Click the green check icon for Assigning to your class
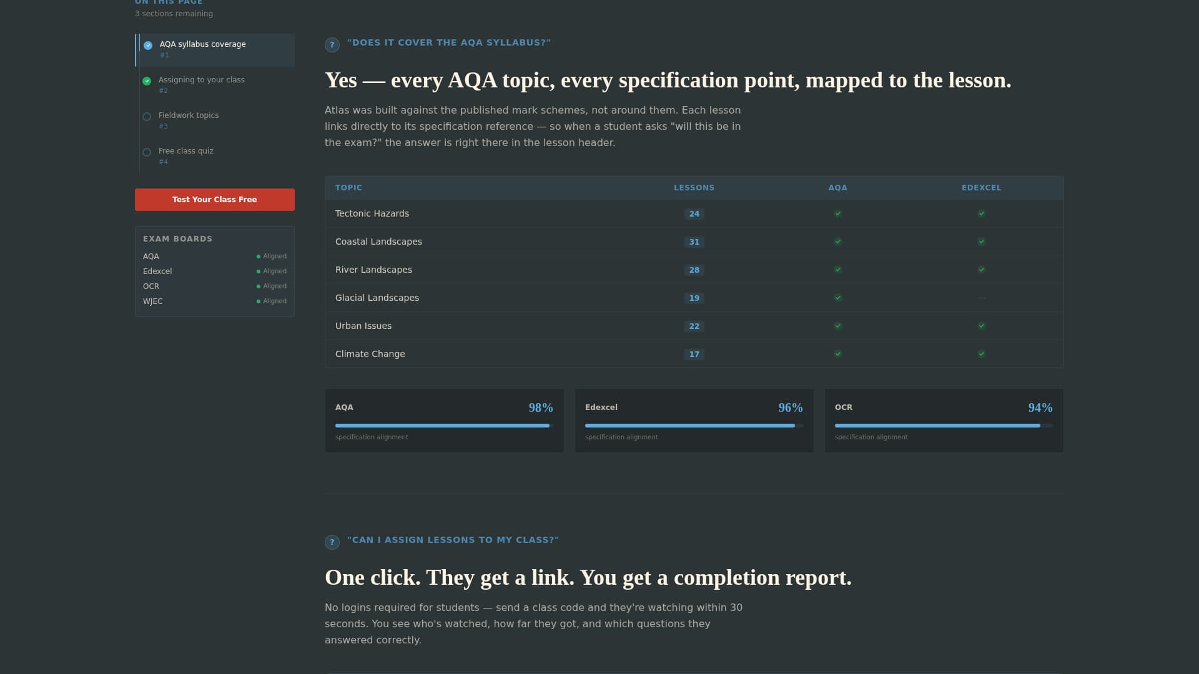1199x674 pixels. click(x=147, y=81)
